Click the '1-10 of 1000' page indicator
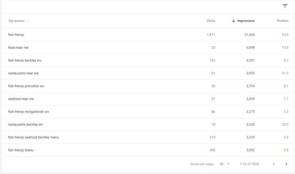 [249, 164]
